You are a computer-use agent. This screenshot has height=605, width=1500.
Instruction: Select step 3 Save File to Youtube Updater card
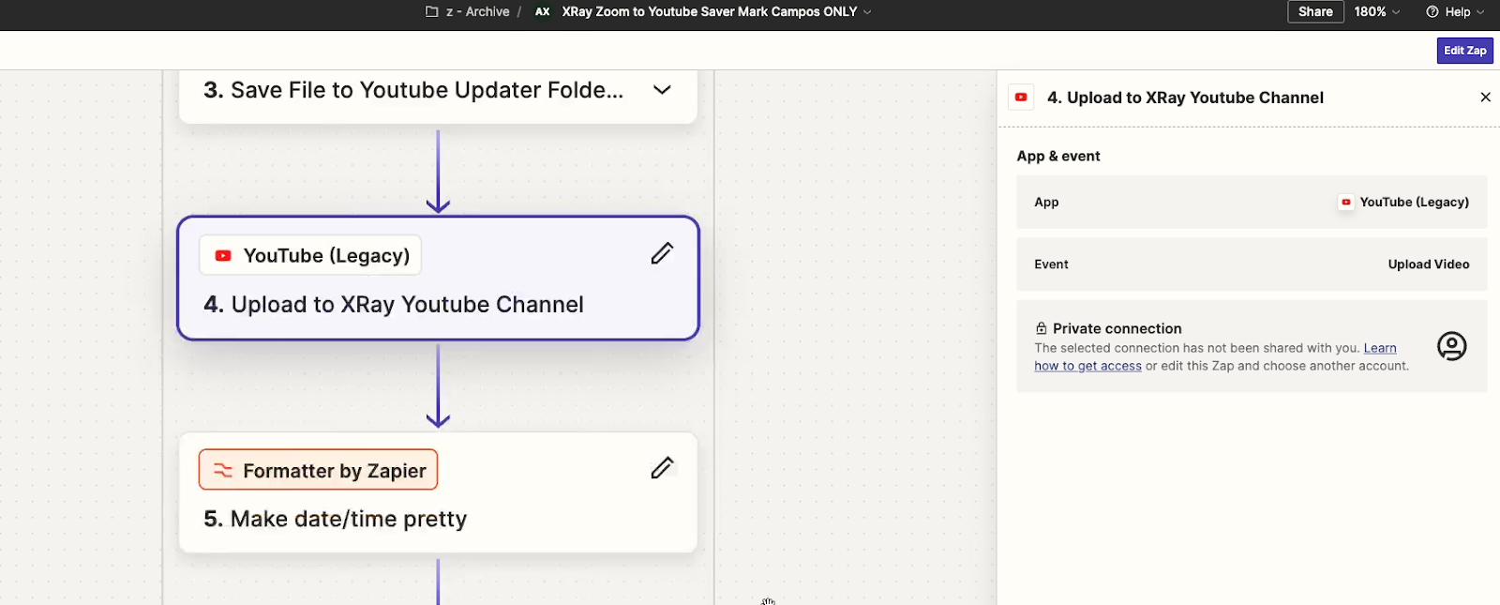438,96
